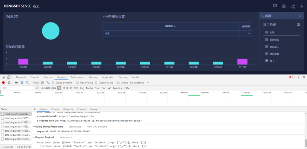Collapse the 过滤器 panel with the arrow
This screenshot has width=307, height=149.
tap(301, 16)
